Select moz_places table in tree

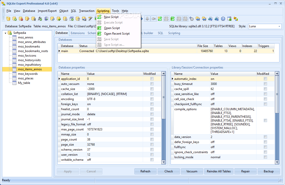coord(26,78)
